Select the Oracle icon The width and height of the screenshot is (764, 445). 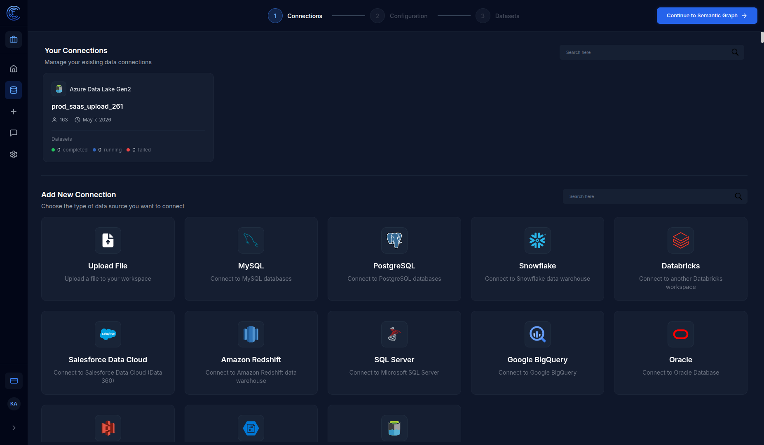click(681, 334)
